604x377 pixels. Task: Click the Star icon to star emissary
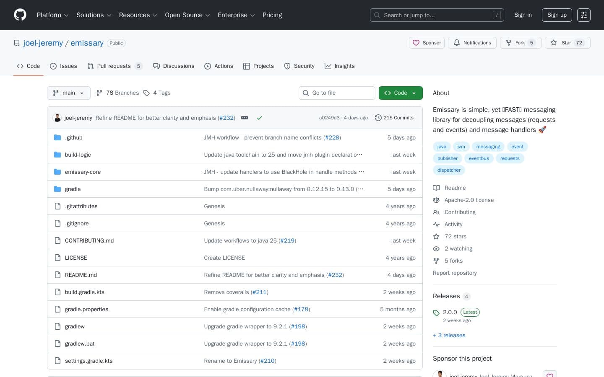(x=553, y=43)
